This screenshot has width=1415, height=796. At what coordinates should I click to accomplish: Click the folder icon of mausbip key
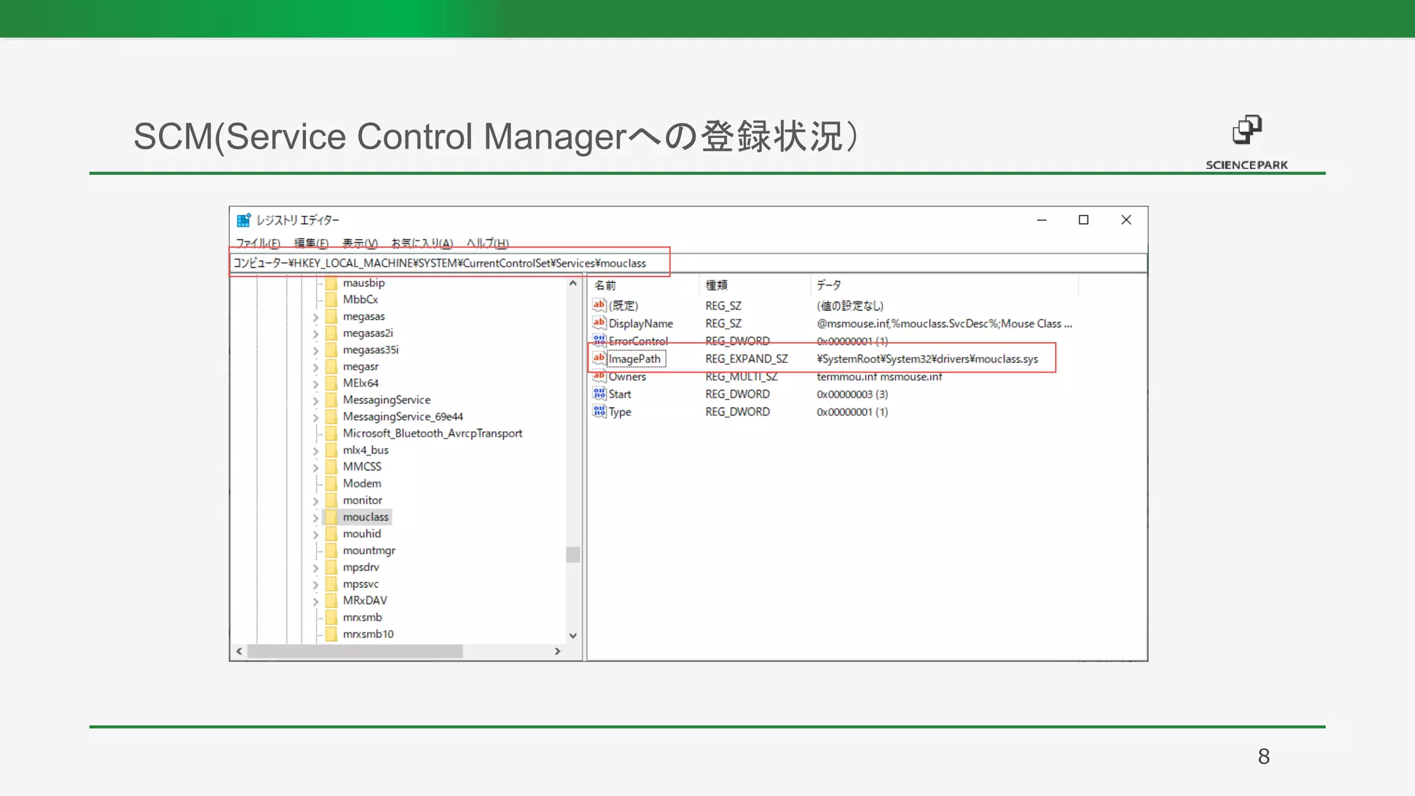(x=332, y=283)
